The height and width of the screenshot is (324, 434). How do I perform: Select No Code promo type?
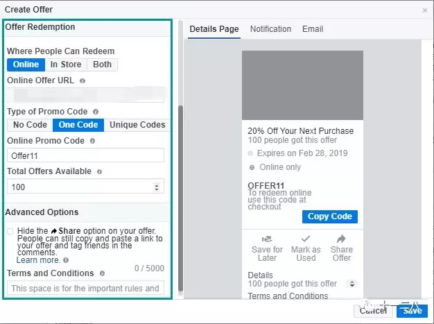[30, 125]
